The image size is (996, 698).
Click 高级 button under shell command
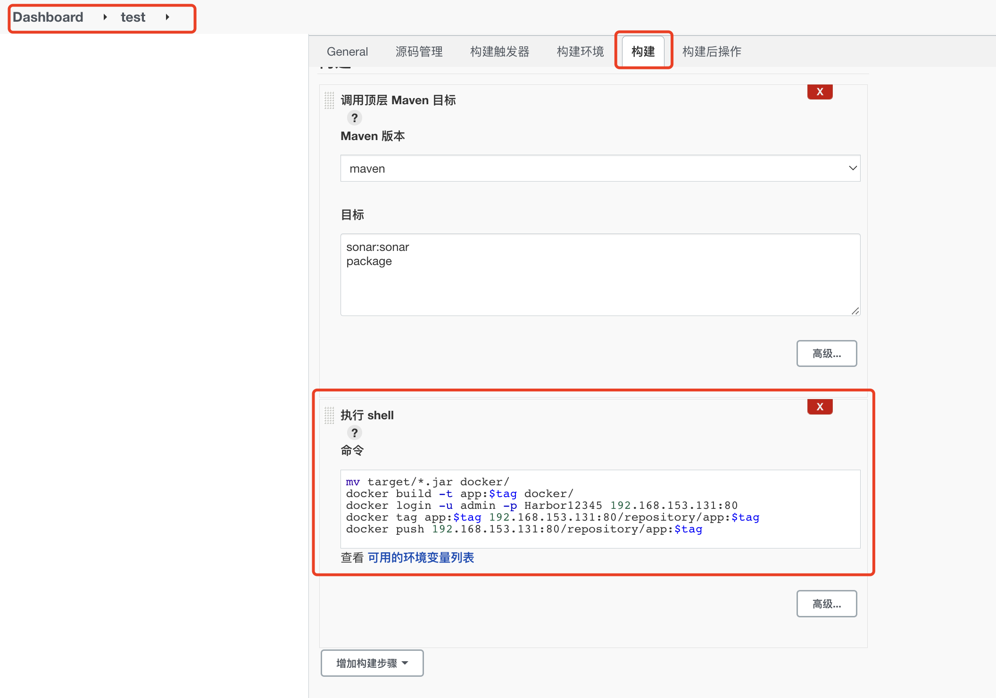click(x=826, y=604)
